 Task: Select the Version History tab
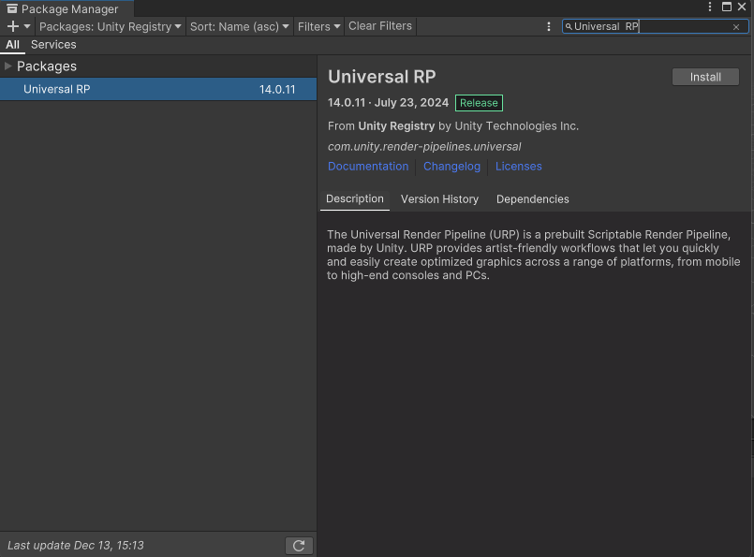(x=439, y=199)
